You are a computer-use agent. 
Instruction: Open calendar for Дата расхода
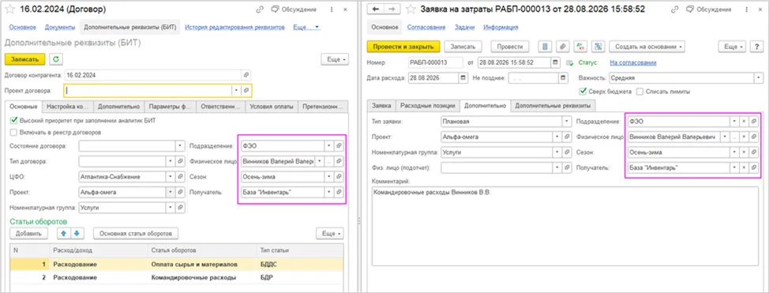point(463,78)
